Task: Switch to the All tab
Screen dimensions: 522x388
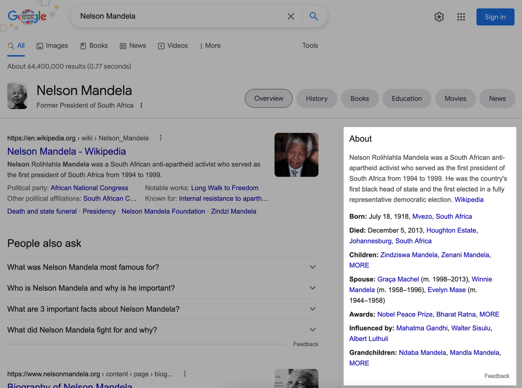Action: click(16, 46)
